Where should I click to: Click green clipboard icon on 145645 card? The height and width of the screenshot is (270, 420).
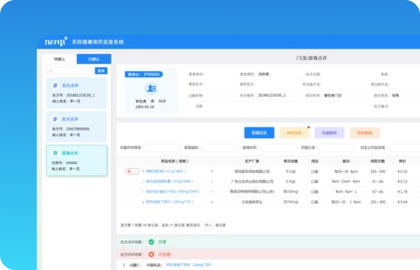55,153
